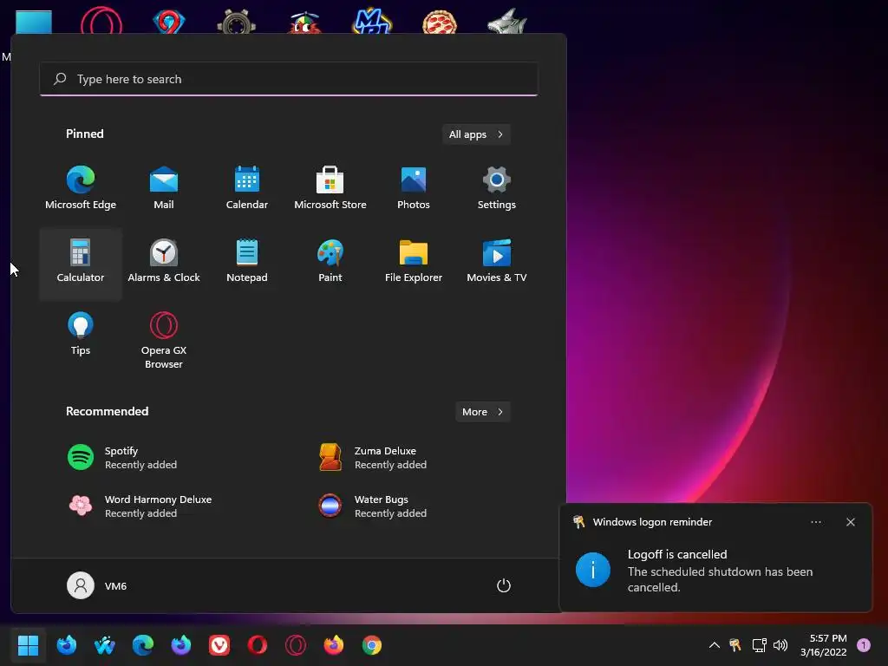Viewport: 888px width, 666px height.
Task: Open Settings from pinned apps
Action: coord(497,188)
